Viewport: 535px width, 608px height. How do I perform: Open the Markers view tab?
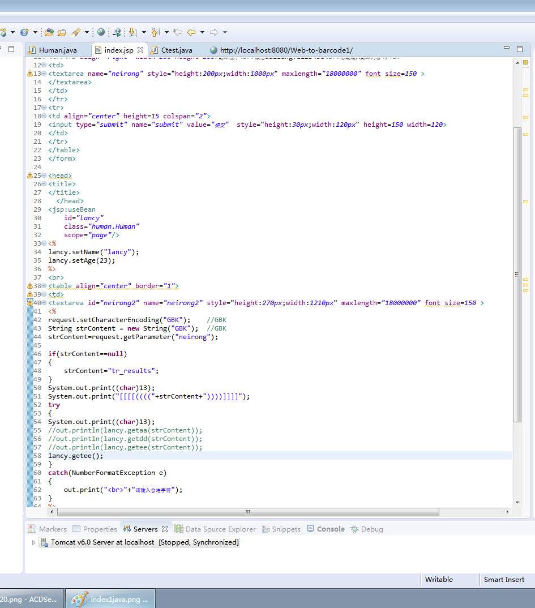coord(48,529)
